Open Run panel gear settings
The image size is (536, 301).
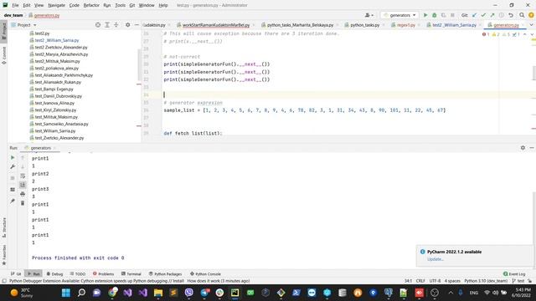pyautogui.click(x=523, y=148)
